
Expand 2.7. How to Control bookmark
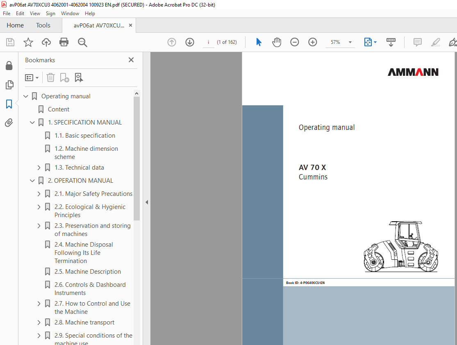[39, 304]
